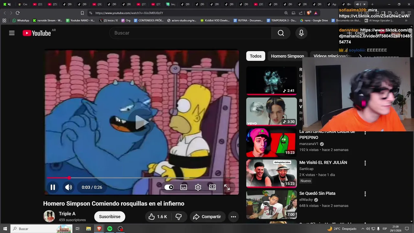Open the Windows notification center icon

[x=407, y=229]
